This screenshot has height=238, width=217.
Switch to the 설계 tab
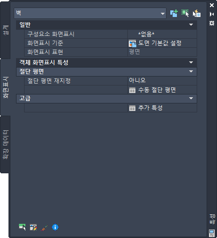point(5,30)
